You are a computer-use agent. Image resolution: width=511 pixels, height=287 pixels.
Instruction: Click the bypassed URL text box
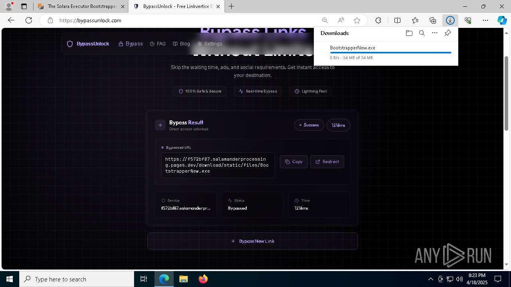218,165
